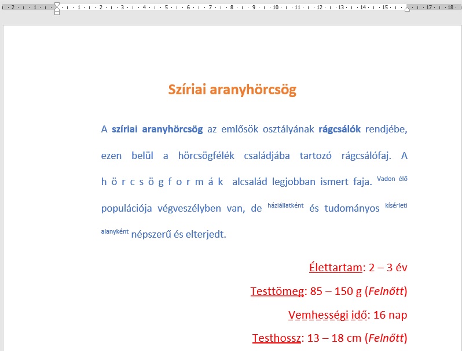This screenshot has width=462, height=351.
Task: Click the bold text 'szíriai aranyhörcsög' in paragraph
Action: 157,130
